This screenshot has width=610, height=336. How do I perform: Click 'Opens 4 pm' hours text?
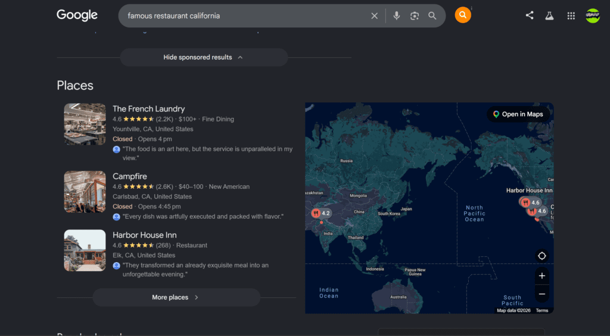pos(155,139)
